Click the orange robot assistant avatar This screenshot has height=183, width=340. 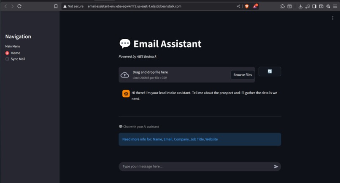[x=126, y=94]
